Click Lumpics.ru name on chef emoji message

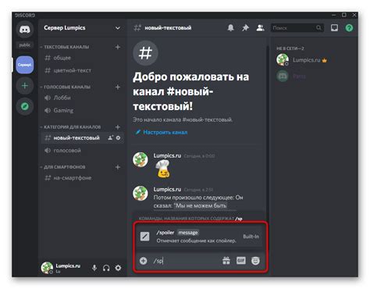click(x=167, y=155)
